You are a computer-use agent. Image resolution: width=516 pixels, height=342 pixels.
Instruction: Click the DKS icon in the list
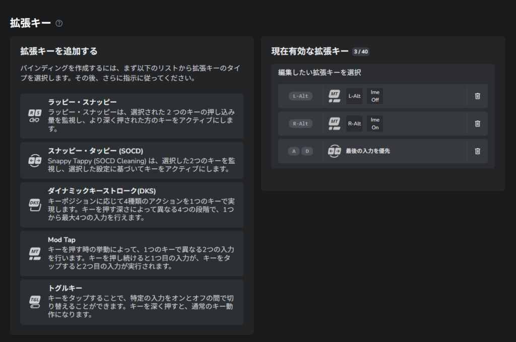(34, 204)
